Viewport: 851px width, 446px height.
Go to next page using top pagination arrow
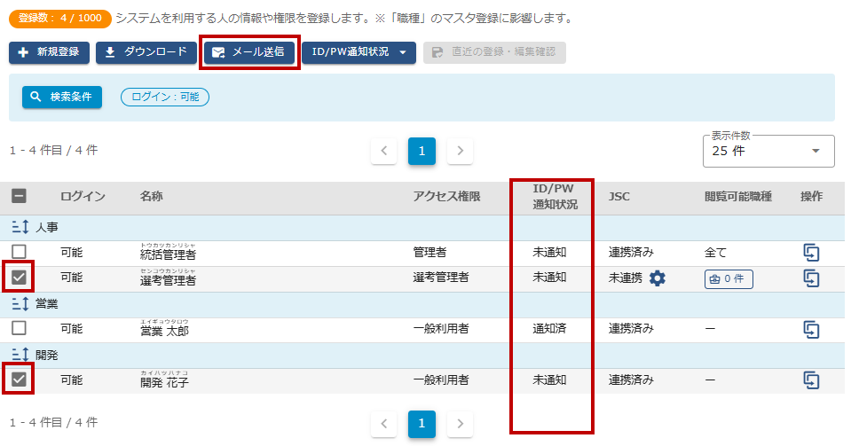(460, 151)
